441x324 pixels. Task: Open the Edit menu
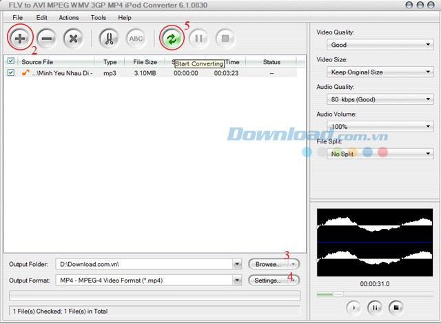click(x=41, y=17)
